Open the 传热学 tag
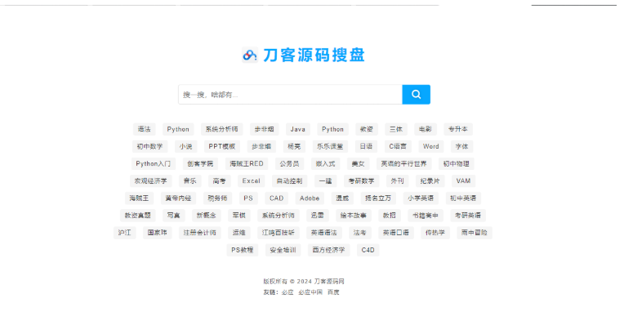The image size is (624, 325). (435, 233)
